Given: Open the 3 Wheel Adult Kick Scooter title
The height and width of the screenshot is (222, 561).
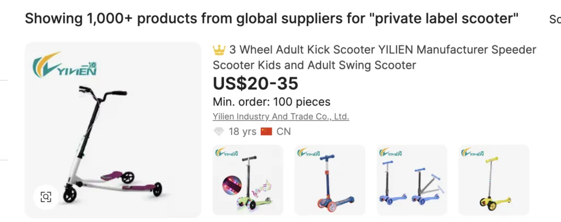Looking at the screenshot, I should point(374,57).
